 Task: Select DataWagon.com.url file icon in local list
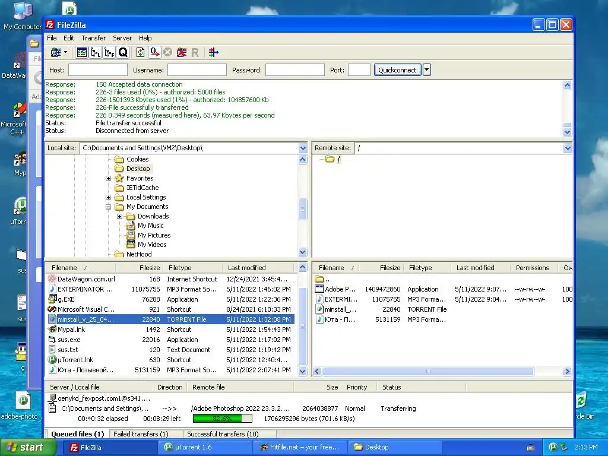click(x=52, y=279)
